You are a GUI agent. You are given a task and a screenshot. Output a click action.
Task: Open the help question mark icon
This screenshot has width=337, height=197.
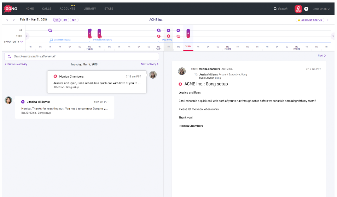(x=306, y=9)
